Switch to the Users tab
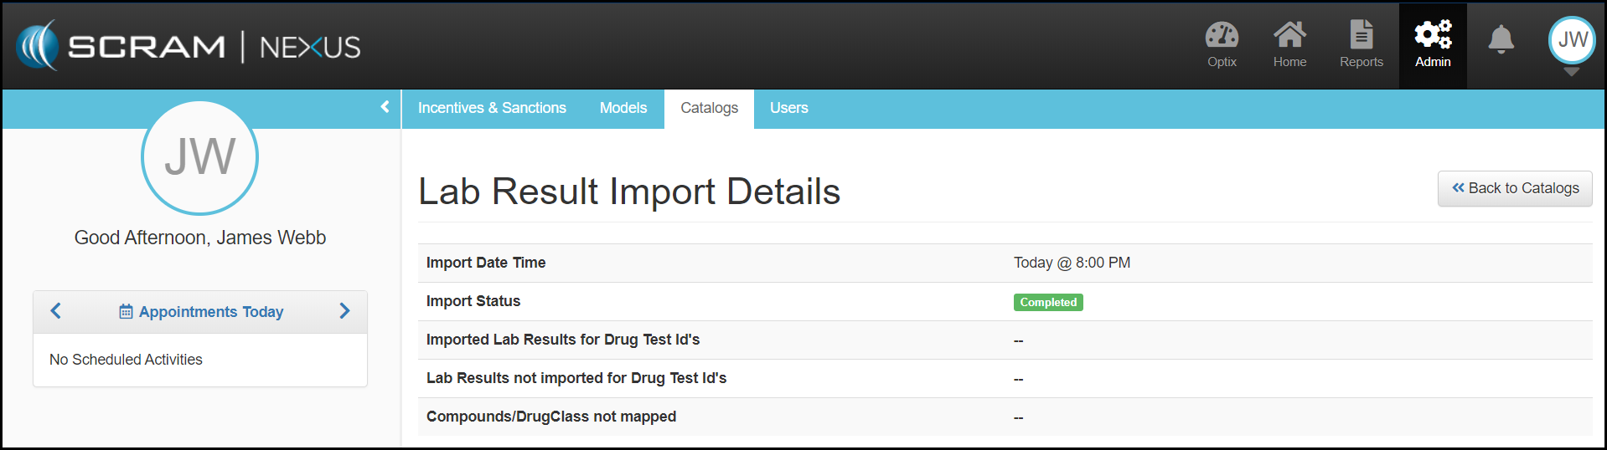 pyautogui.click(x=788, y=108)
